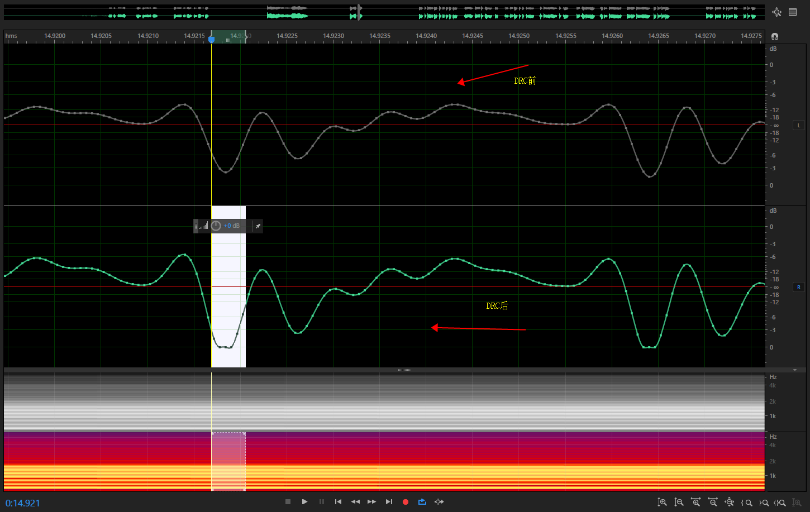
Task: Start recording
Action: [x=406, y=502]
